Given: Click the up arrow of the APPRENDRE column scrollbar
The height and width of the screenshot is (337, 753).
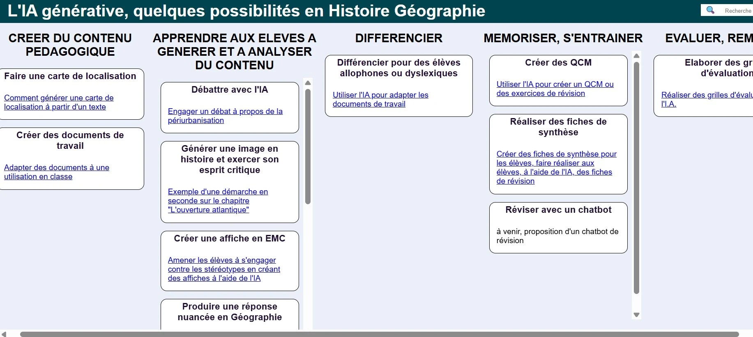Looking at the screenshot, I should (x=308, y=83).
